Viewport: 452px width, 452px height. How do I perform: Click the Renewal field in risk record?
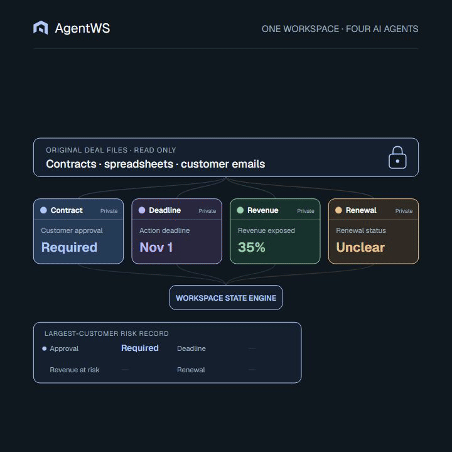click(x=191, y=370)
